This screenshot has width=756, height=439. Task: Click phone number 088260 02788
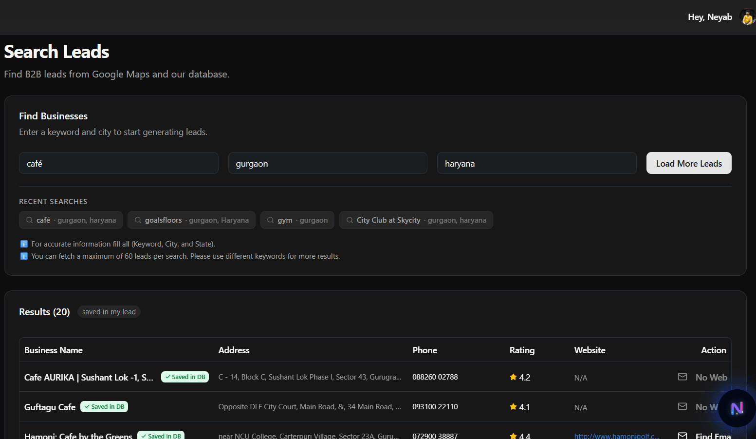coord(435,377)
